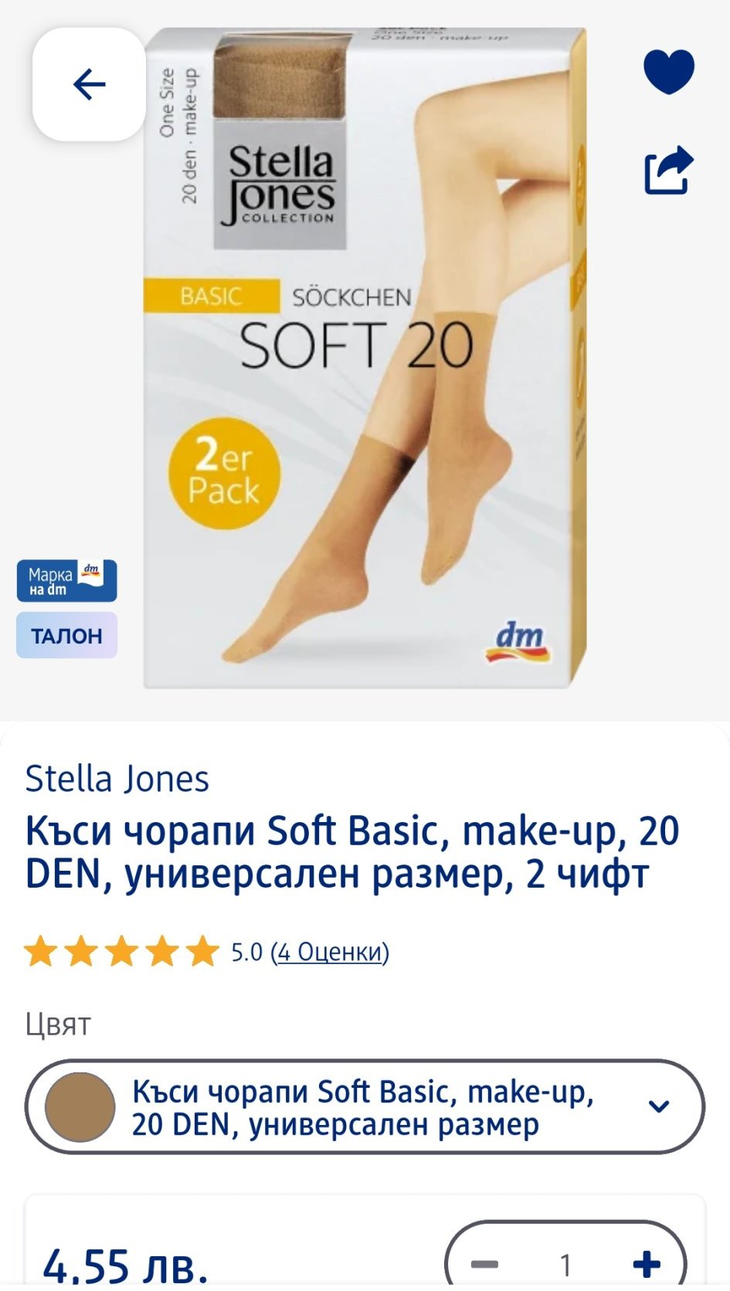730x1291 pixels.
Task: Tap the quantity value 1 field
Action: 565,1265
